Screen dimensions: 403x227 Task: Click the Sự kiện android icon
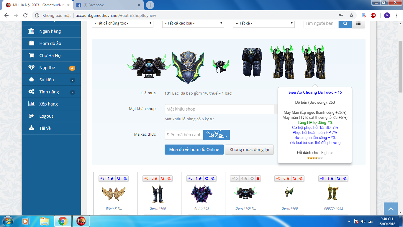pyautogui.click(x=31, y=80)
